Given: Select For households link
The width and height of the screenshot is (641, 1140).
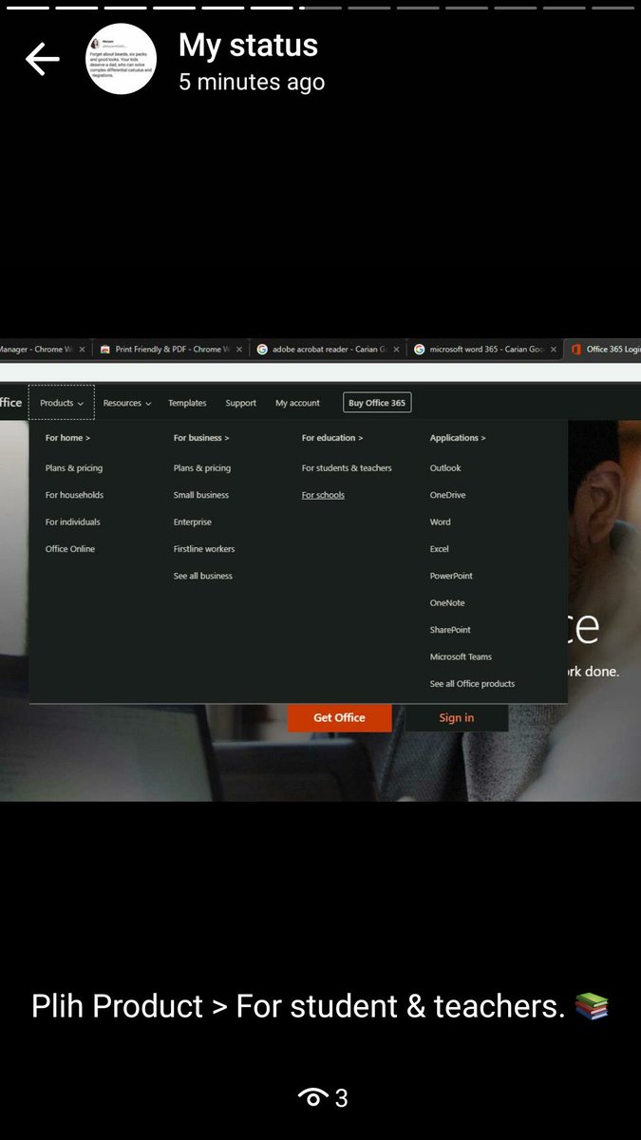Looking at the screenshot, I should coord(74,495).
